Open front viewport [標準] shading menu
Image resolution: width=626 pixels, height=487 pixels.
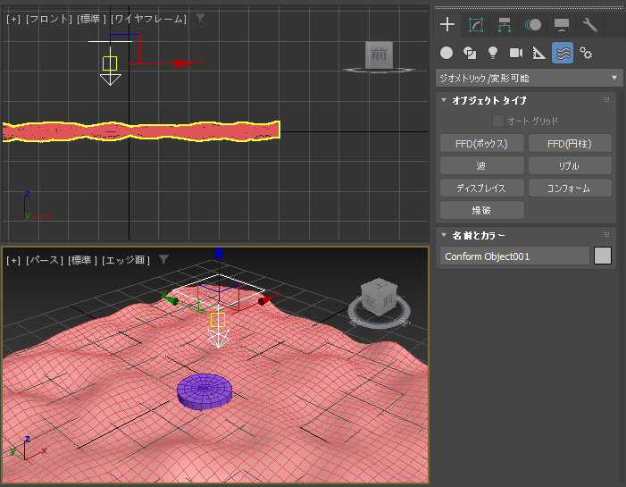[91, 19]
